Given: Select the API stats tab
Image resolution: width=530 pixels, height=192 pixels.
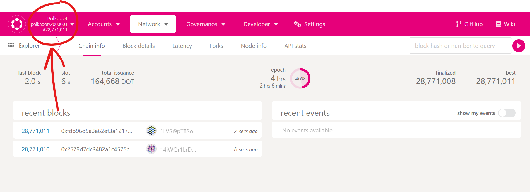Looking at the screenshot, I should (x=295, y=46).
